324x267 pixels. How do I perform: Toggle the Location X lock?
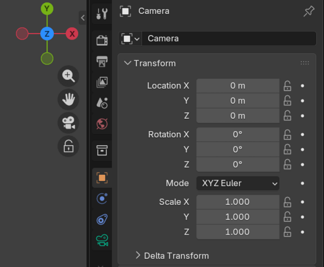click(x=287, y=86)
